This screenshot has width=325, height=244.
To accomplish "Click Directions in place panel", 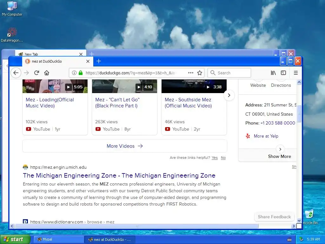I will click(281, 85).
